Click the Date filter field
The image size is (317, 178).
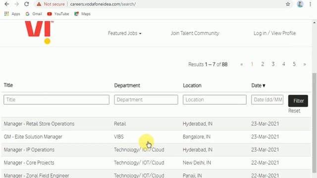(x=267, y=100)
